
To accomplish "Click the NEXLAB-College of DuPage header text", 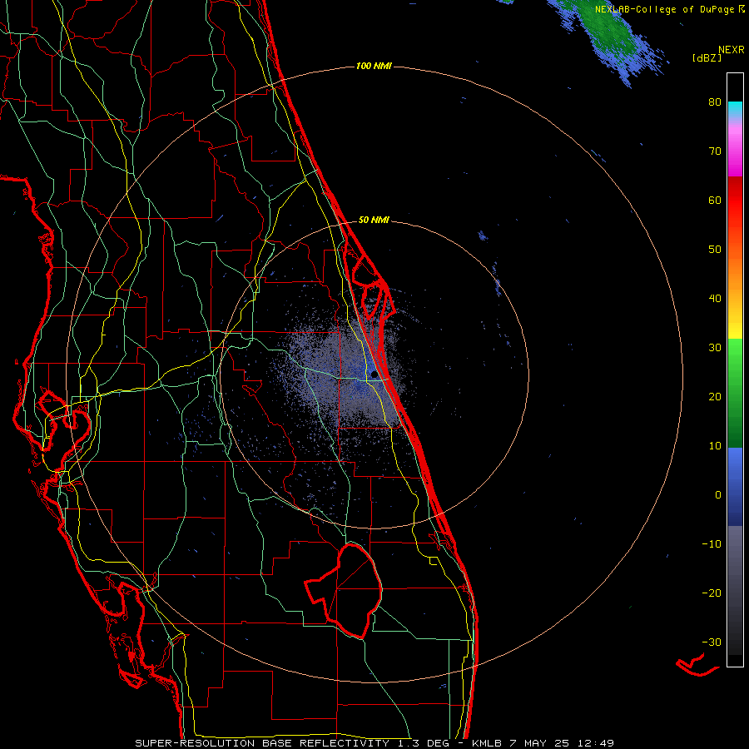I will (x=670, y=9).
